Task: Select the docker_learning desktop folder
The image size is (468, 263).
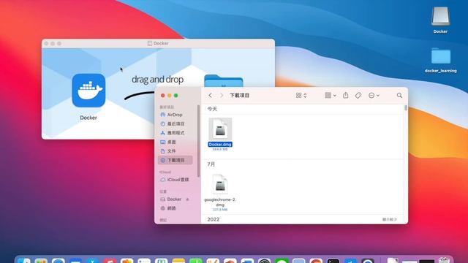Action: click(440, 56)
